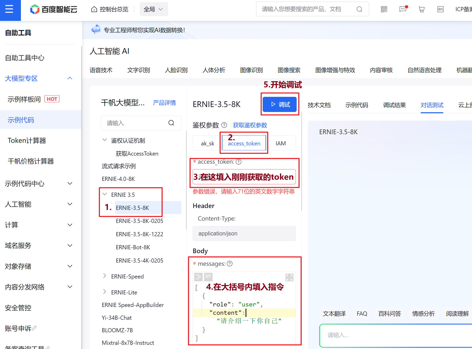Open 产品详情 link
This screenshot has width=472, height=349.
[x=164, y=103]
